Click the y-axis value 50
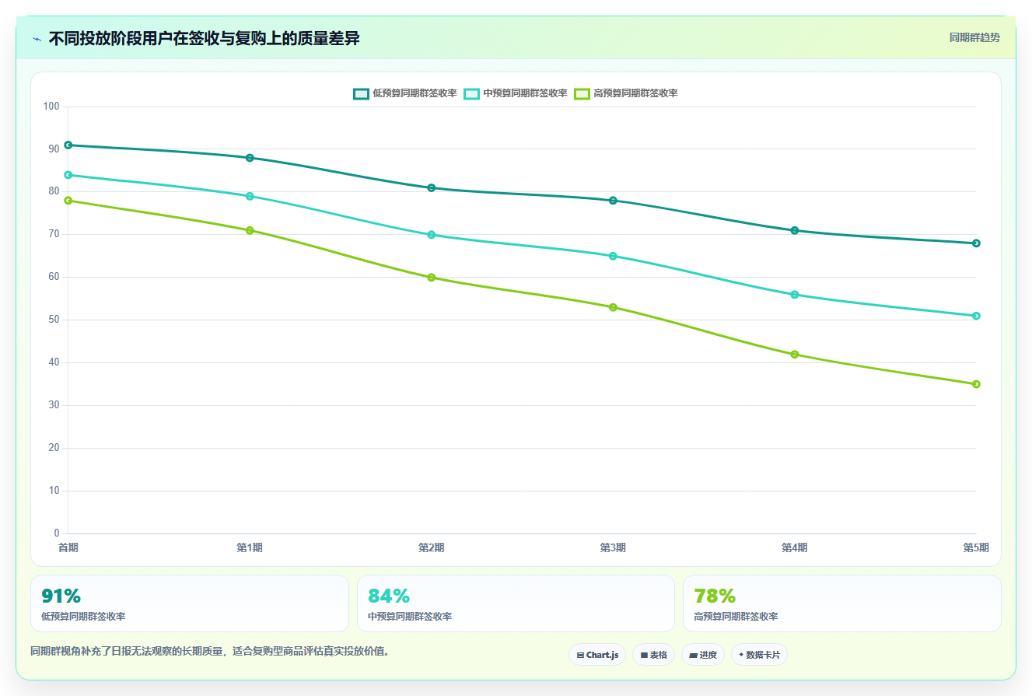1032x696 pixels. [x=54, y=320]
